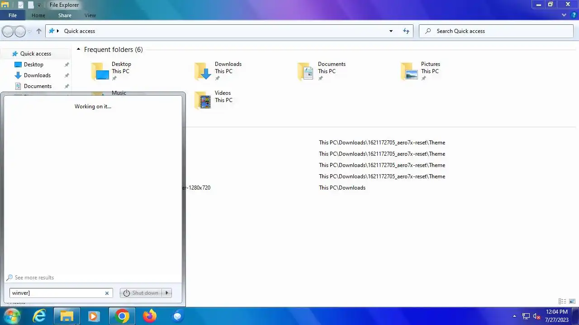579x325 pixels.
Task: Unpin Downloads from Quick access sidebar
Action: (66, 75)
